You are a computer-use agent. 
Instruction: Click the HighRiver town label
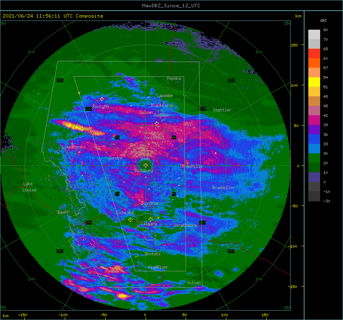(158, 267)
